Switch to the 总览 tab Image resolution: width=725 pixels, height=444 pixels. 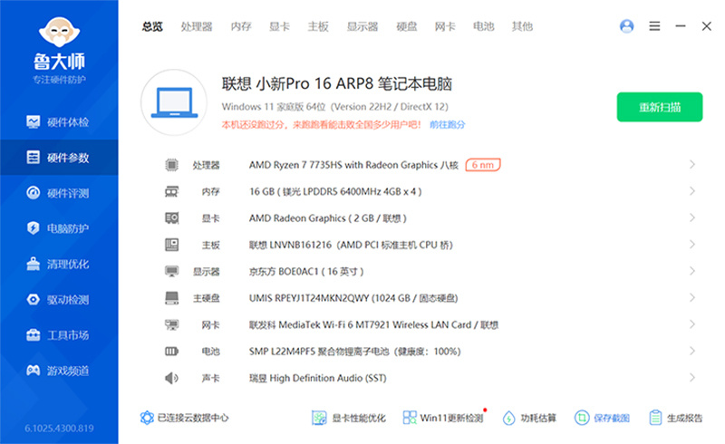[x=152, y=26]
